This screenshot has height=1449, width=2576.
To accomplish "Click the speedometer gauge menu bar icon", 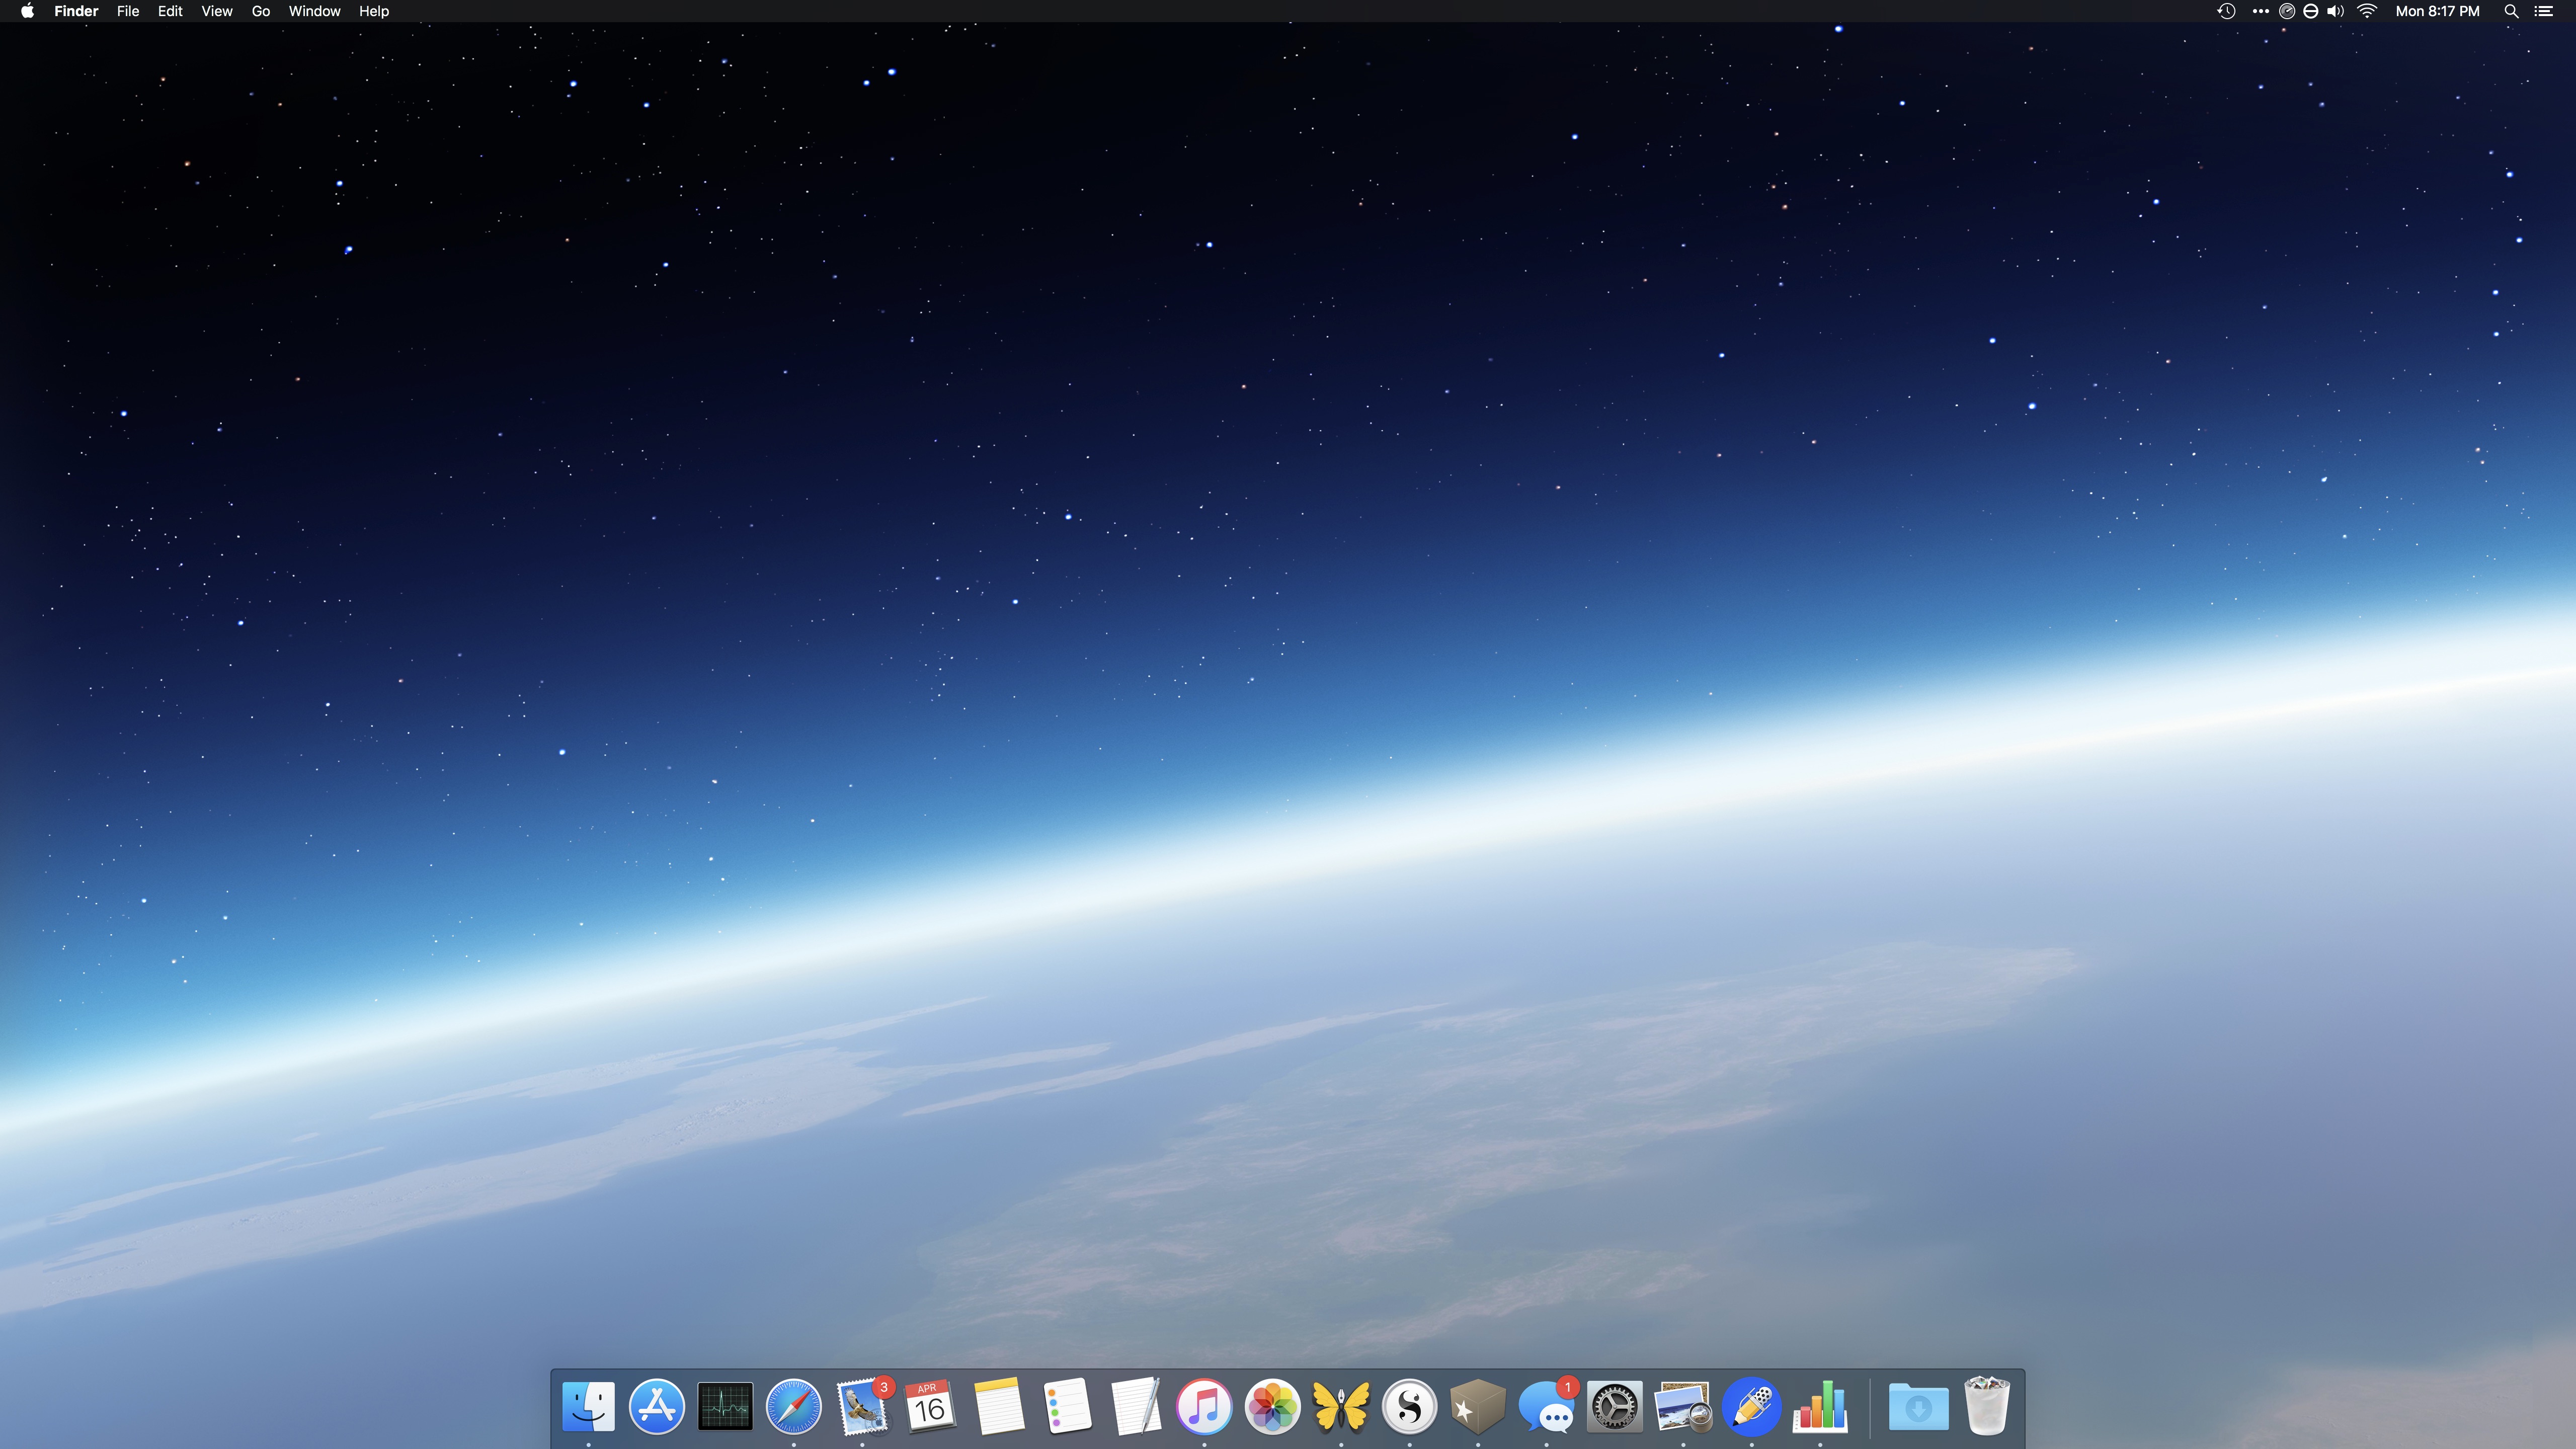I will [x=2287, y=11].
